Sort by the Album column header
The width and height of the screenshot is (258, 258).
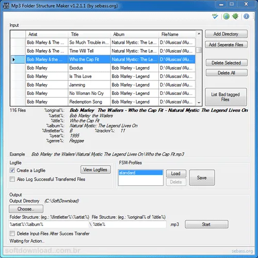pos(135,34)
